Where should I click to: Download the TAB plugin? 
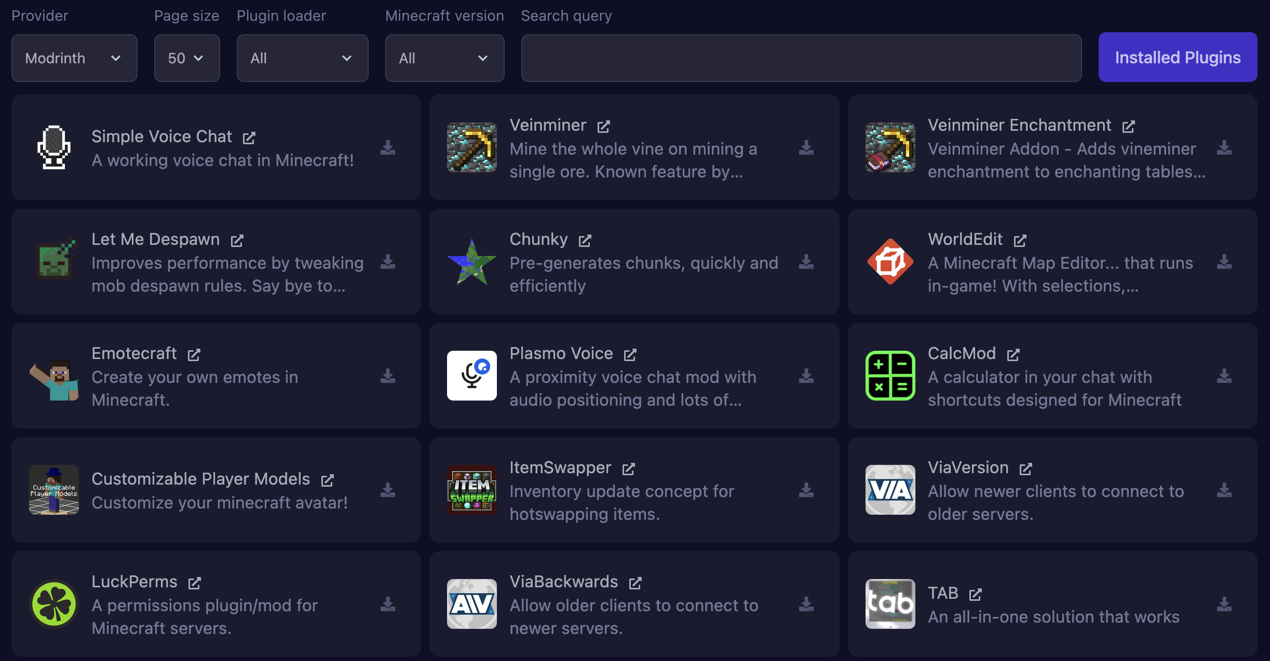click(1224, 604)
